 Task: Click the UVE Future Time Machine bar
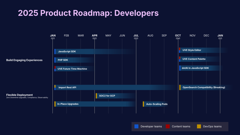pos(72,69)
